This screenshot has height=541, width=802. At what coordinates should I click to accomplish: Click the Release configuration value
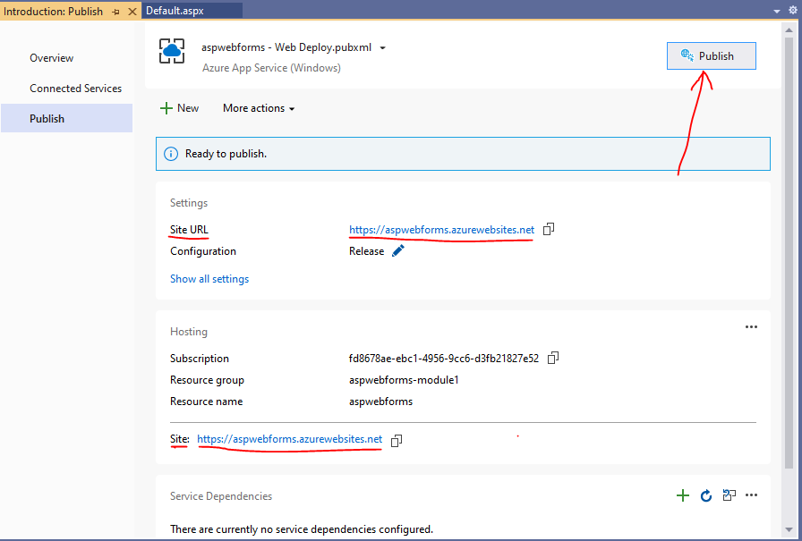coord(366,251)
